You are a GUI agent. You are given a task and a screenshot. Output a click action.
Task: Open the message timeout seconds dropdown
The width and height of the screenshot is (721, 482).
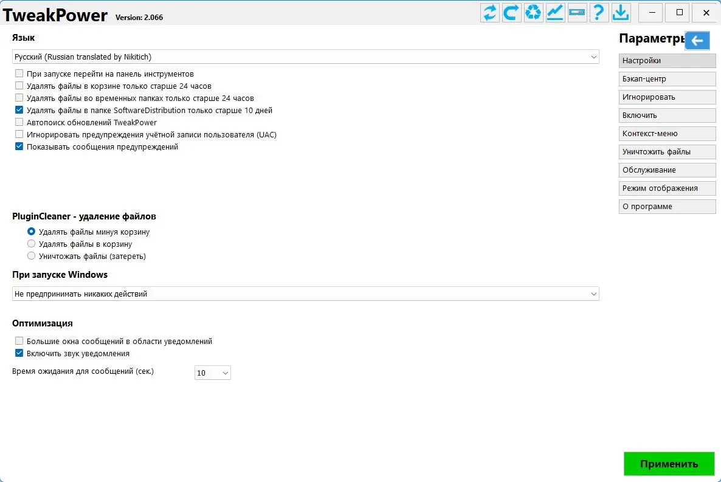[x=212, y=373]
